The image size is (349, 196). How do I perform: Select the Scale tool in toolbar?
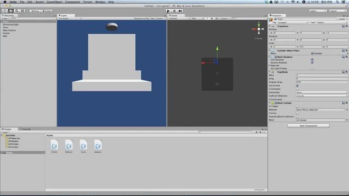(22, 11)
